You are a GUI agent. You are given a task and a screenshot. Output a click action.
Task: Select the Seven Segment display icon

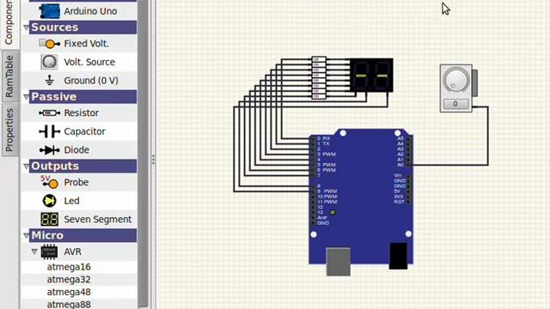pyautogui.click(x=50, y=220)
